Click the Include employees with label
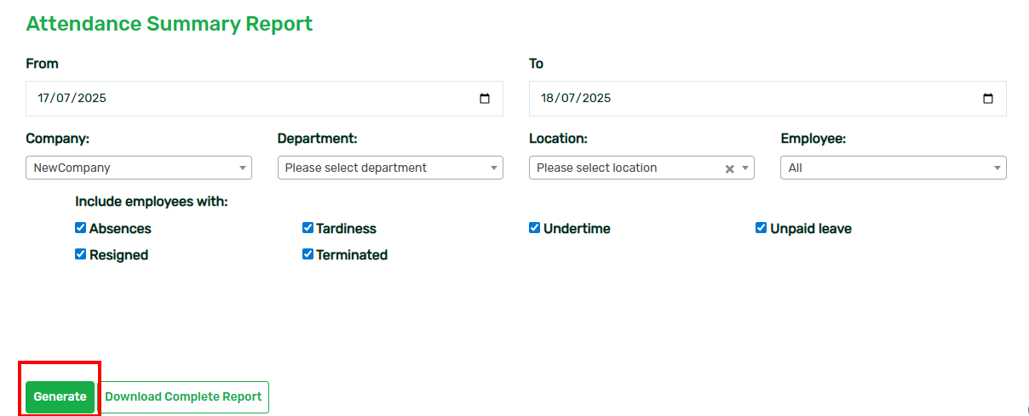The height and width of the screenshot is (416, 1029). pyautogui.click(x=152, y=202)
